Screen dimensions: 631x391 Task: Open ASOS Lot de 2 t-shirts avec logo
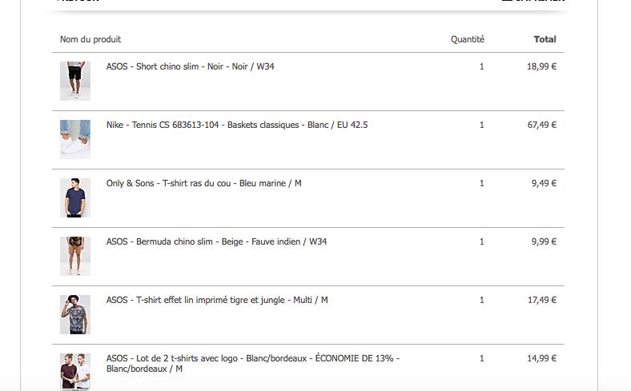(253, 363)
